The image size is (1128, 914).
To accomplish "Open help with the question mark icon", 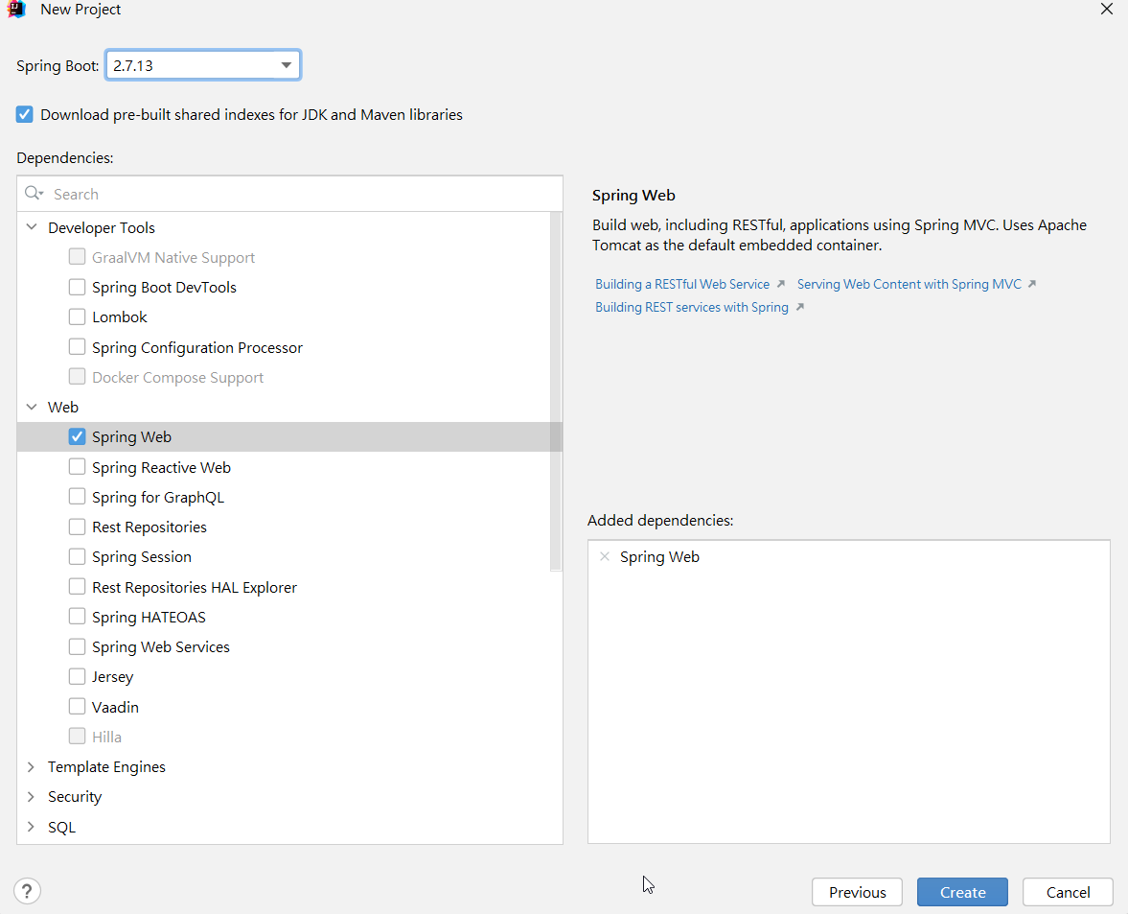I will tap(27, 891).
